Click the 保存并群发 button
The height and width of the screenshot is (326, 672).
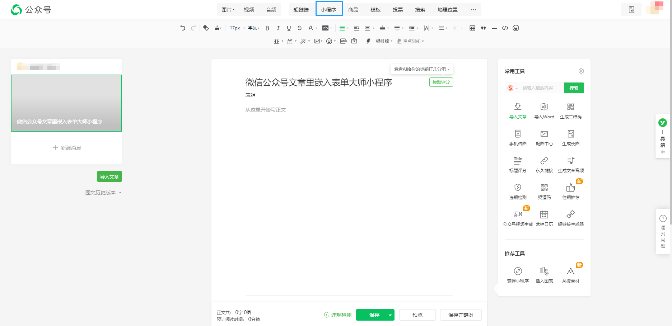point(461,315)
